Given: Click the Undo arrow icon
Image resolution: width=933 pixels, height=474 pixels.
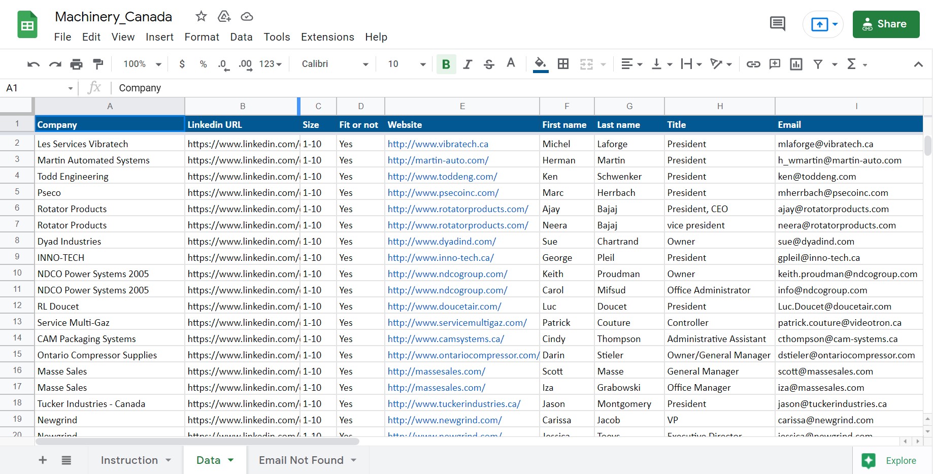Looking at the screenshot, I should point(34,64).
